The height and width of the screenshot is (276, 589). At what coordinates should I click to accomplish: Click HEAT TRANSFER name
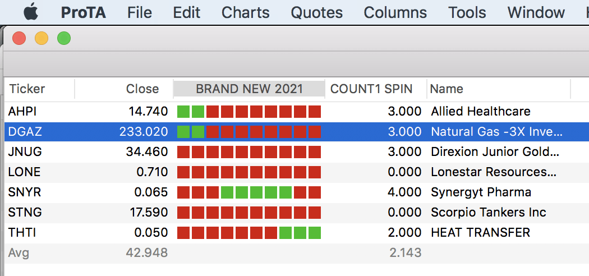coord(480,233)
